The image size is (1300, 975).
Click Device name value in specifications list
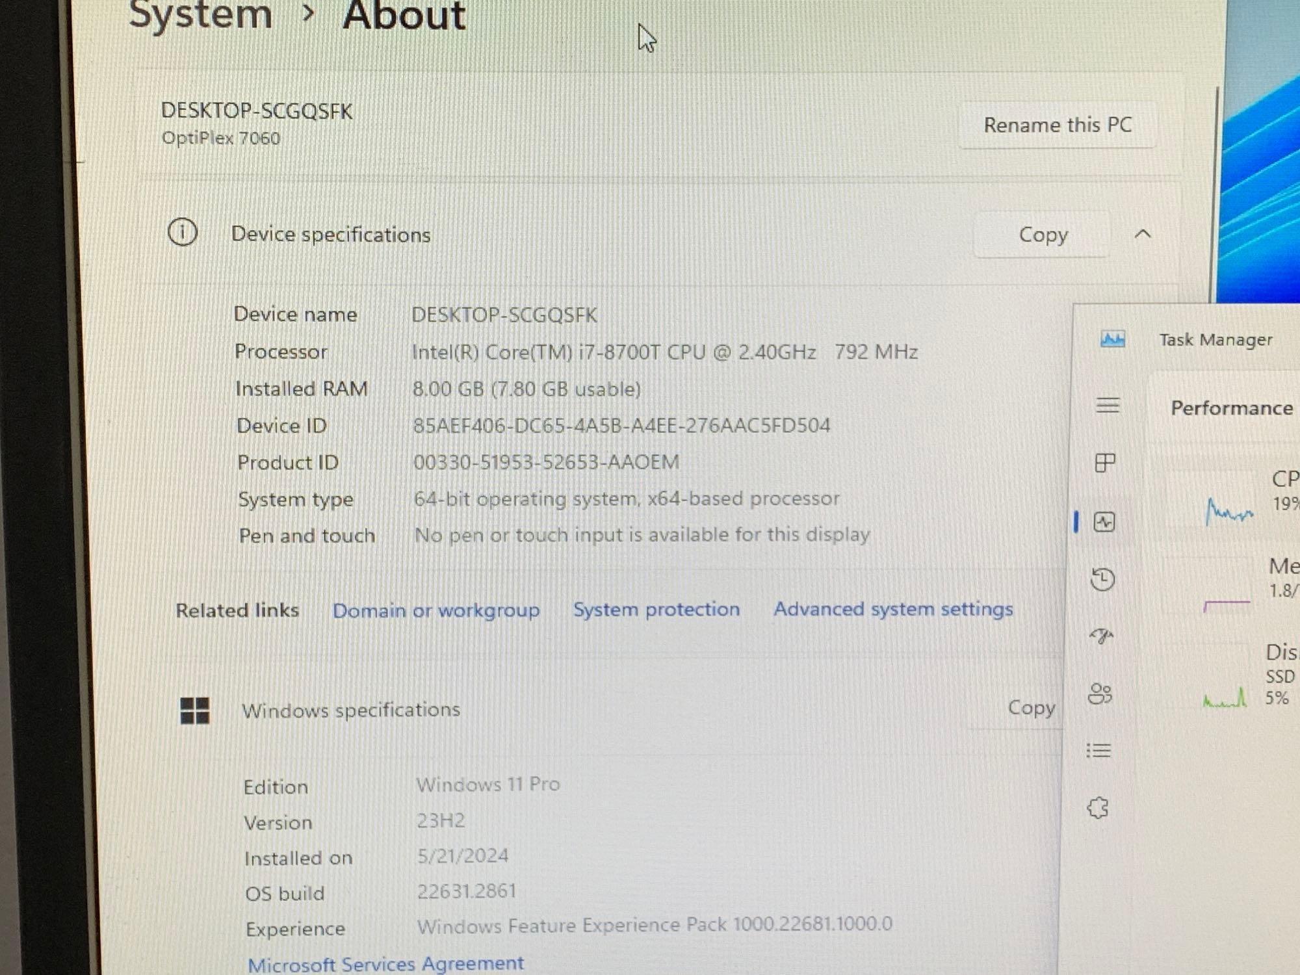click(504, 315)
